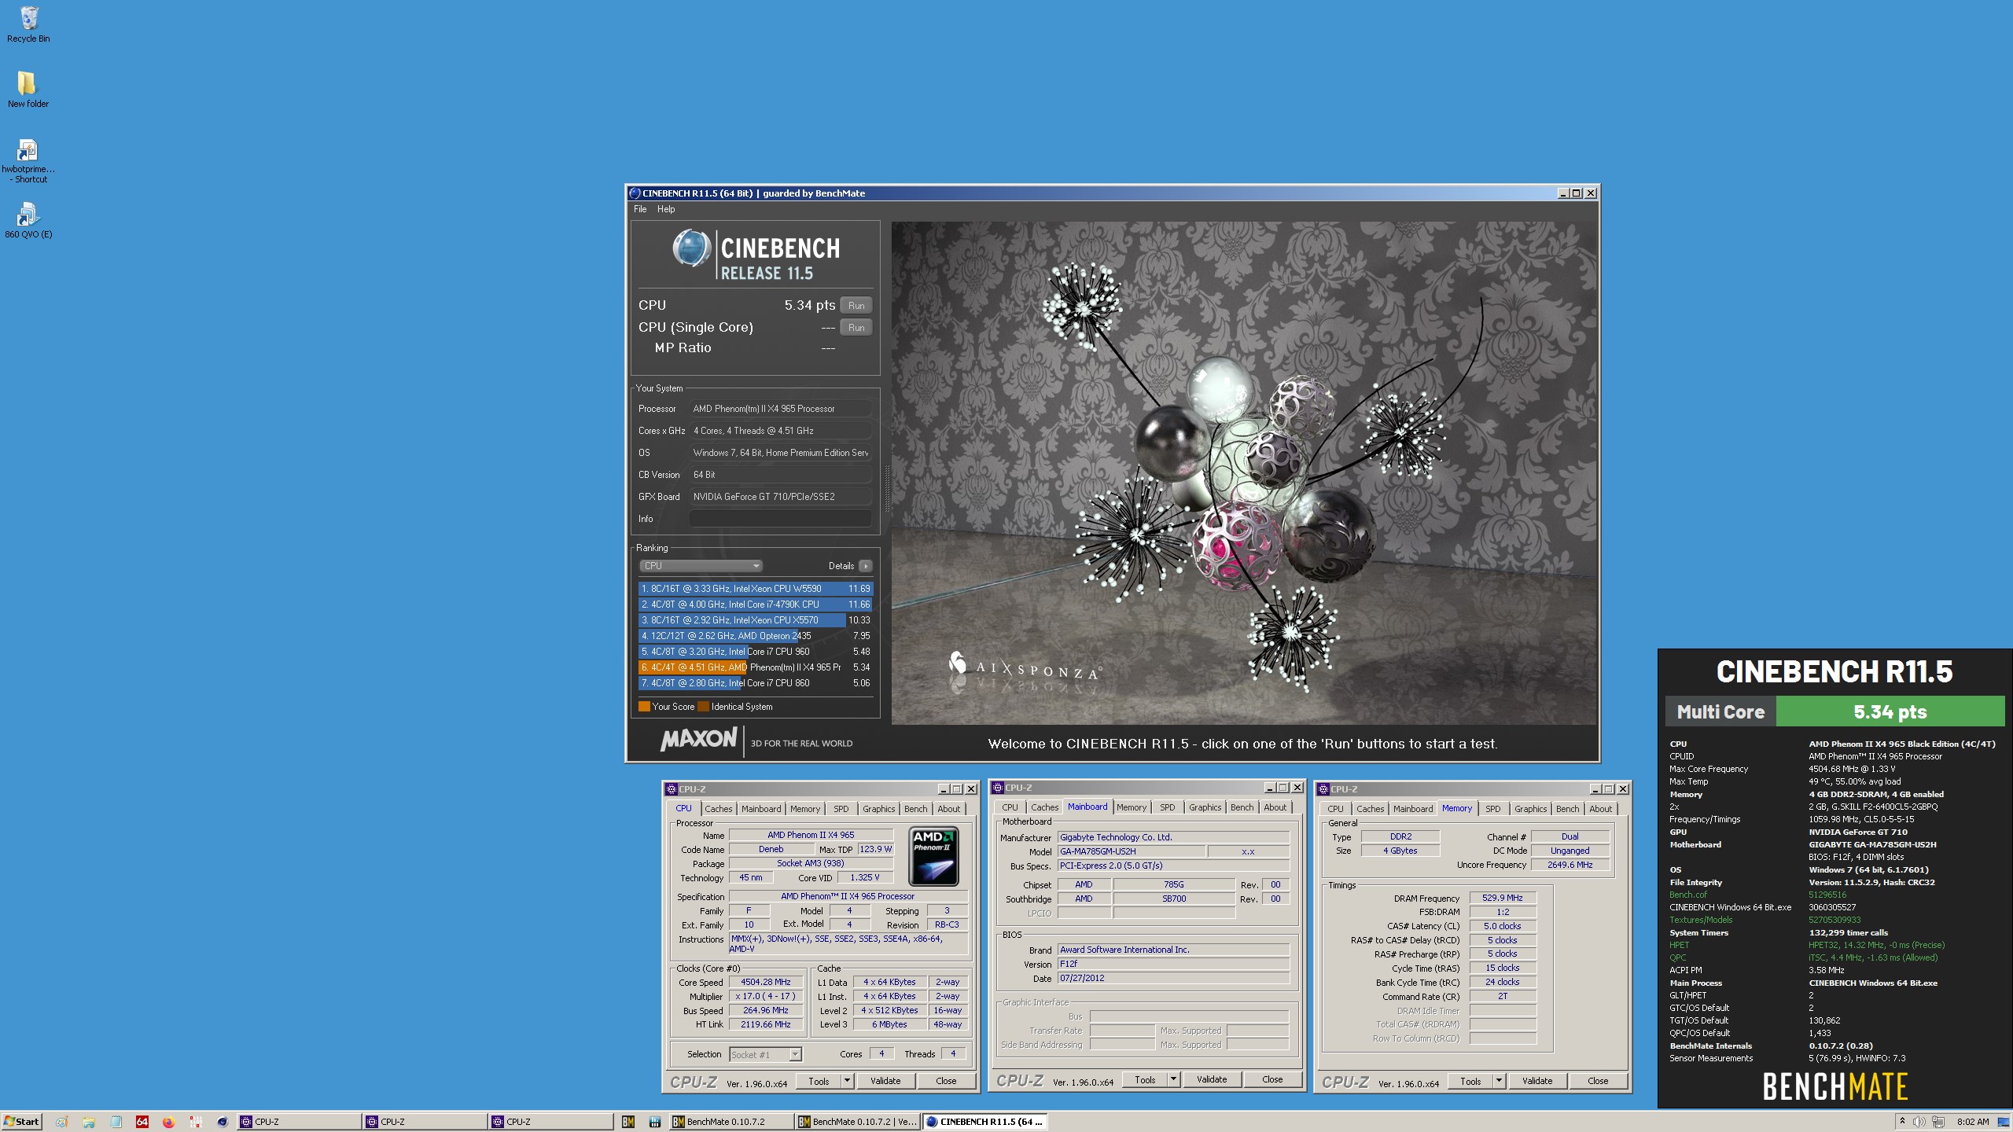Switch to SPD tab in Mainboard CPU-Z window
The width and height of the screenshot is (2013, 1132).
[1168, 807]
